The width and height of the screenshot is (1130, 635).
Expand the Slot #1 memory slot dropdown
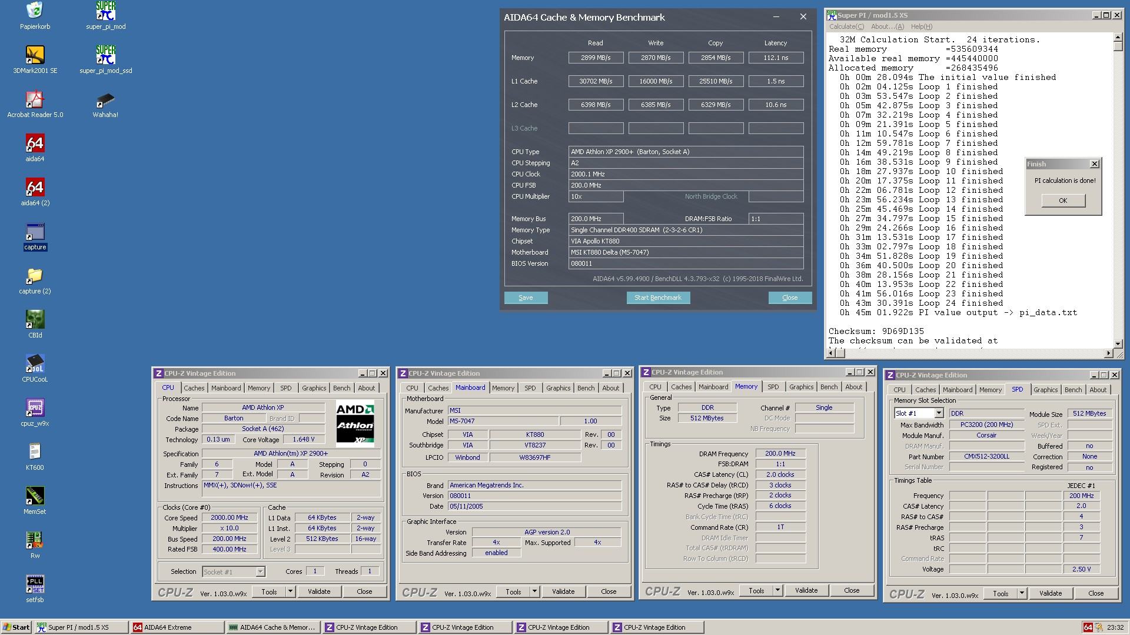coord(939,413)
